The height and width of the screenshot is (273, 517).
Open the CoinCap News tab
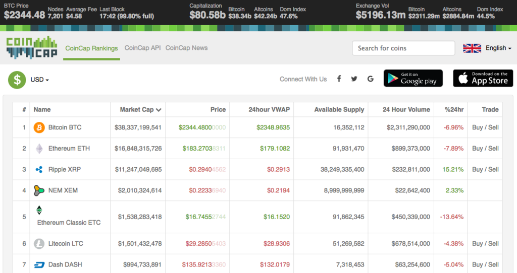click(x=187, y=48)
